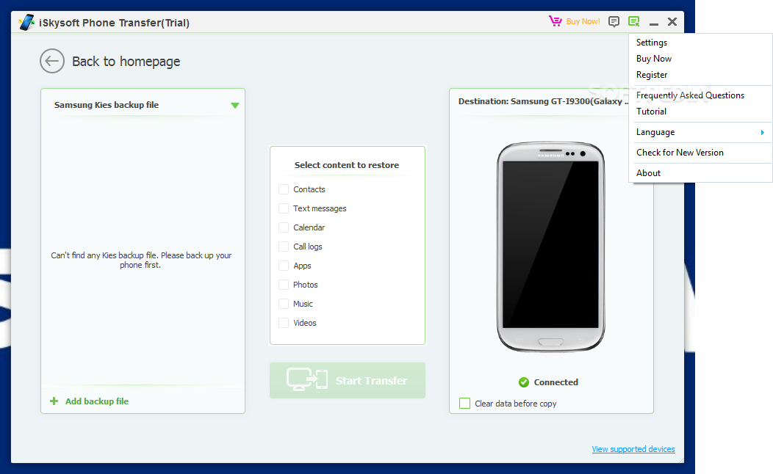Select the Apps checkbox

284,266
